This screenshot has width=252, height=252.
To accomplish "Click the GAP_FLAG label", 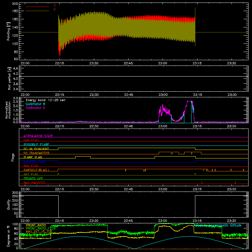I will point(31,140).
